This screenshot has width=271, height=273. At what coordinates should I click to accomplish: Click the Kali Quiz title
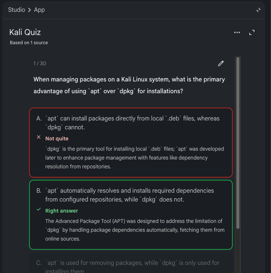coord(25,32)
